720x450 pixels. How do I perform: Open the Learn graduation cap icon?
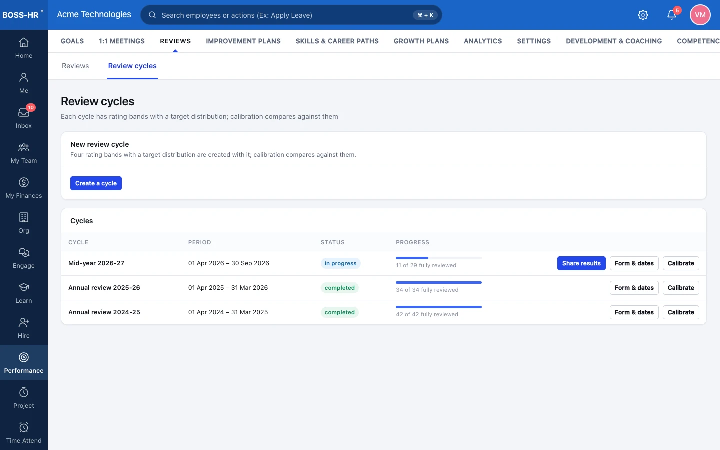(24, 287)
